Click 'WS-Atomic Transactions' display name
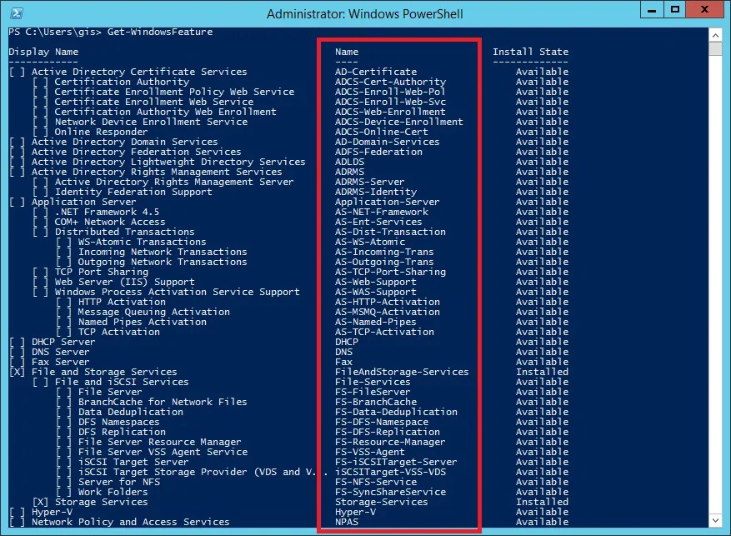The image size is (731, 536). pos(143,242)
